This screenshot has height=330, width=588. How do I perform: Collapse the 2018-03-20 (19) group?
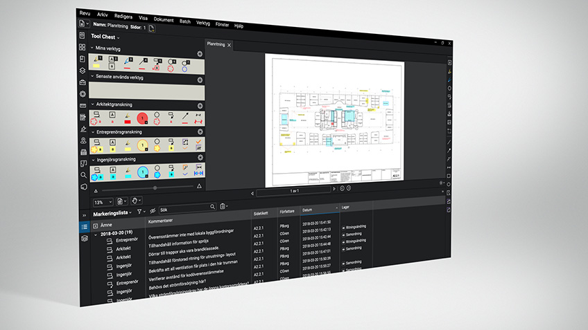95,235
